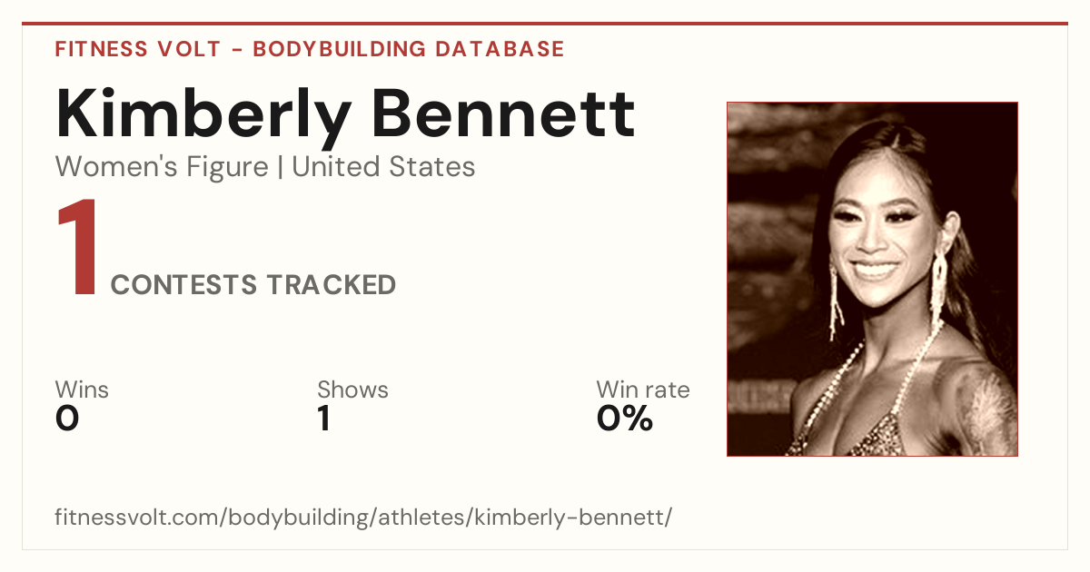Click the vertical bar separator before "United States"
This screenshot has height=572, width=1090.
[281, 168]
